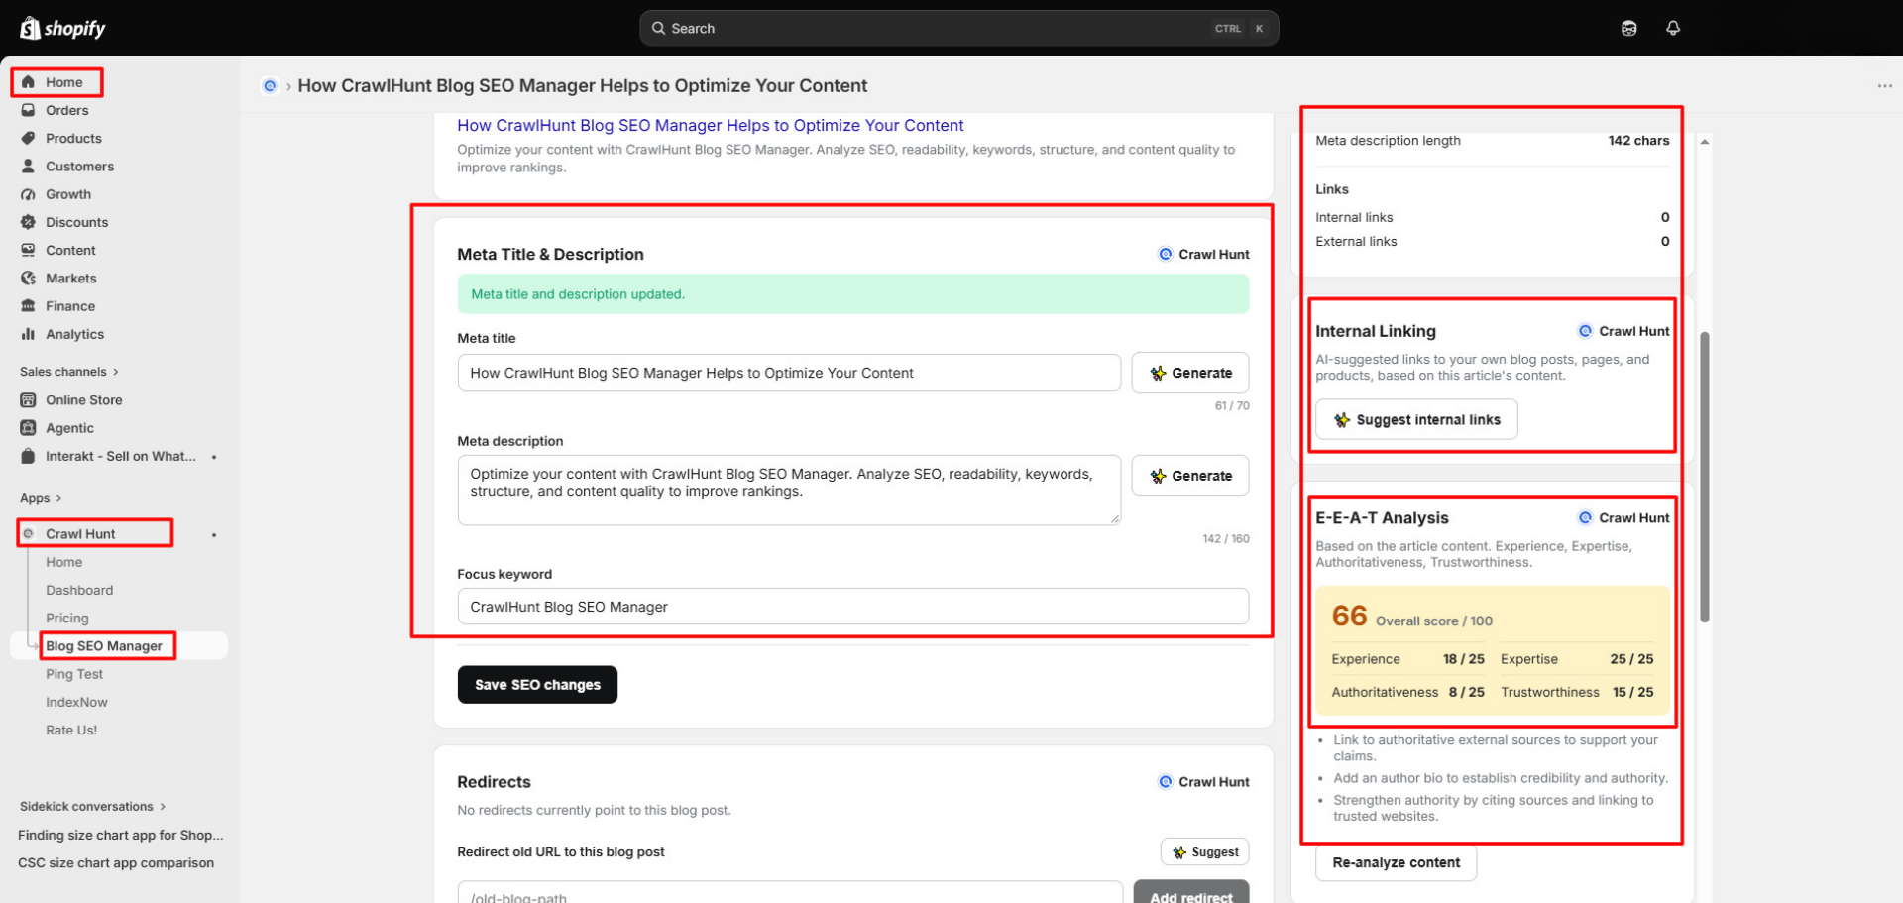Re-analyze the article content
The width and height of the screenshot is (1903, 903).
coord(1396,862)
